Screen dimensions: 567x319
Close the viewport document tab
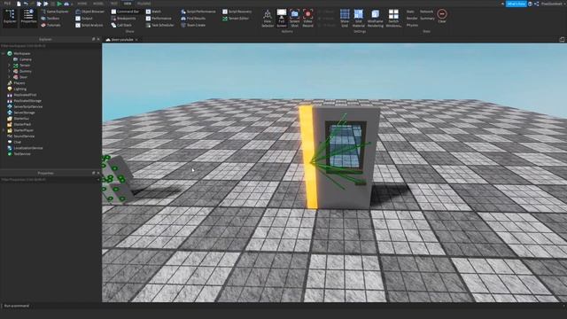tap(136, 40)
